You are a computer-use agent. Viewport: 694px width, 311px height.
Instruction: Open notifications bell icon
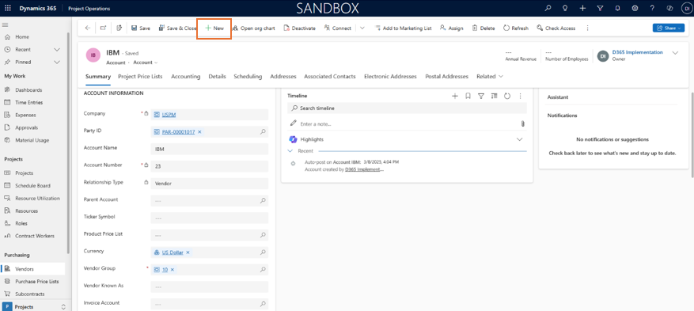click(617, 9)
